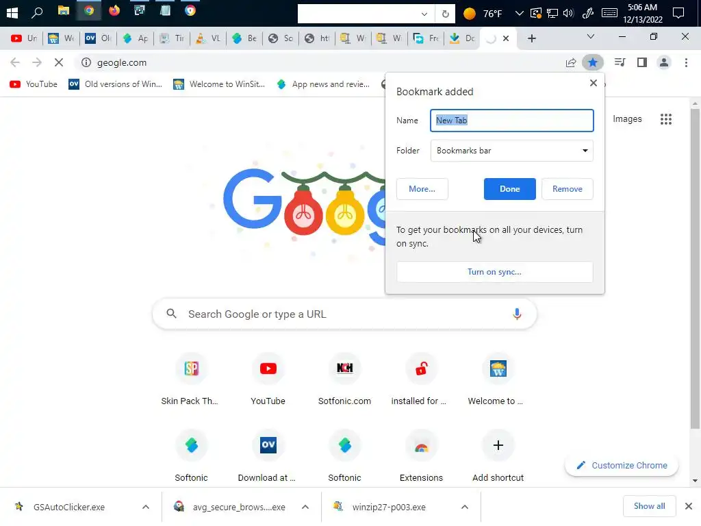This screenshot has height=526, width=701.
Task: Open the YouTube bookmark in bookmarks bar
Action: point(34,84)
